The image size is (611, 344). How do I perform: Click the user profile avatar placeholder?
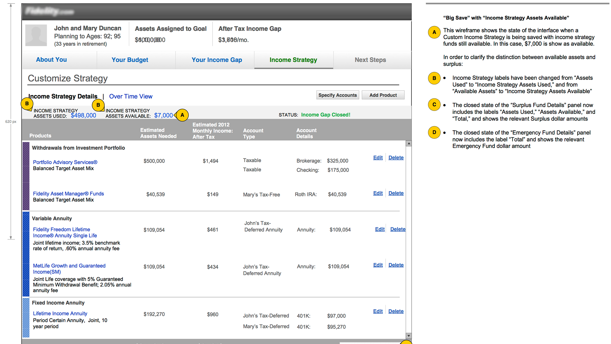point(36,35)
